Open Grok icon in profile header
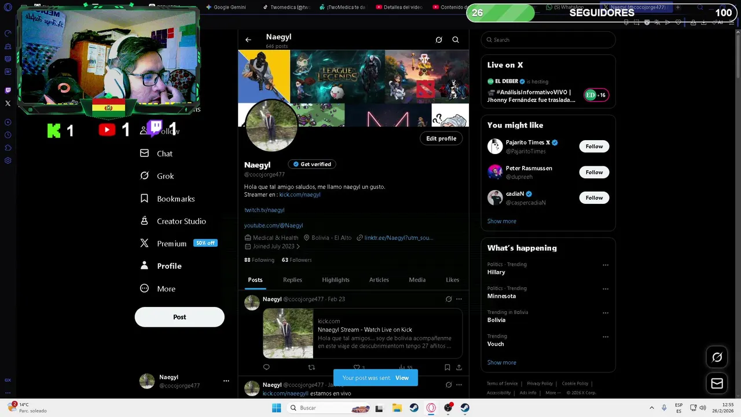This screenshot has height=417, width=741. [439, 40]
